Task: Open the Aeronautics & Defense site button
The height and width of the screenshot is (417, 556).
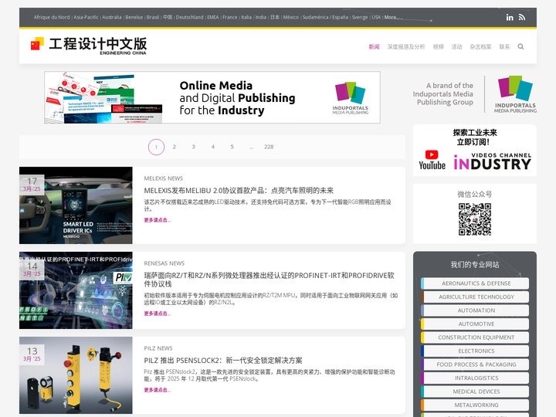Action: pos(475,283)
